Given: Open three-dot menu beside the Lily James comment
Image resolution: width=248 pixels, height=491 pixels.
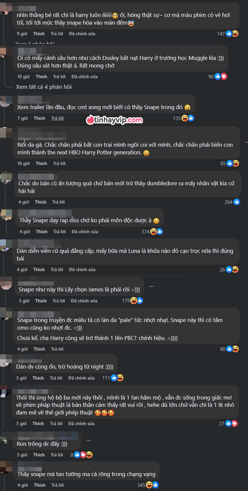Looking at the screenshot, I should click(x=152, y=286).
